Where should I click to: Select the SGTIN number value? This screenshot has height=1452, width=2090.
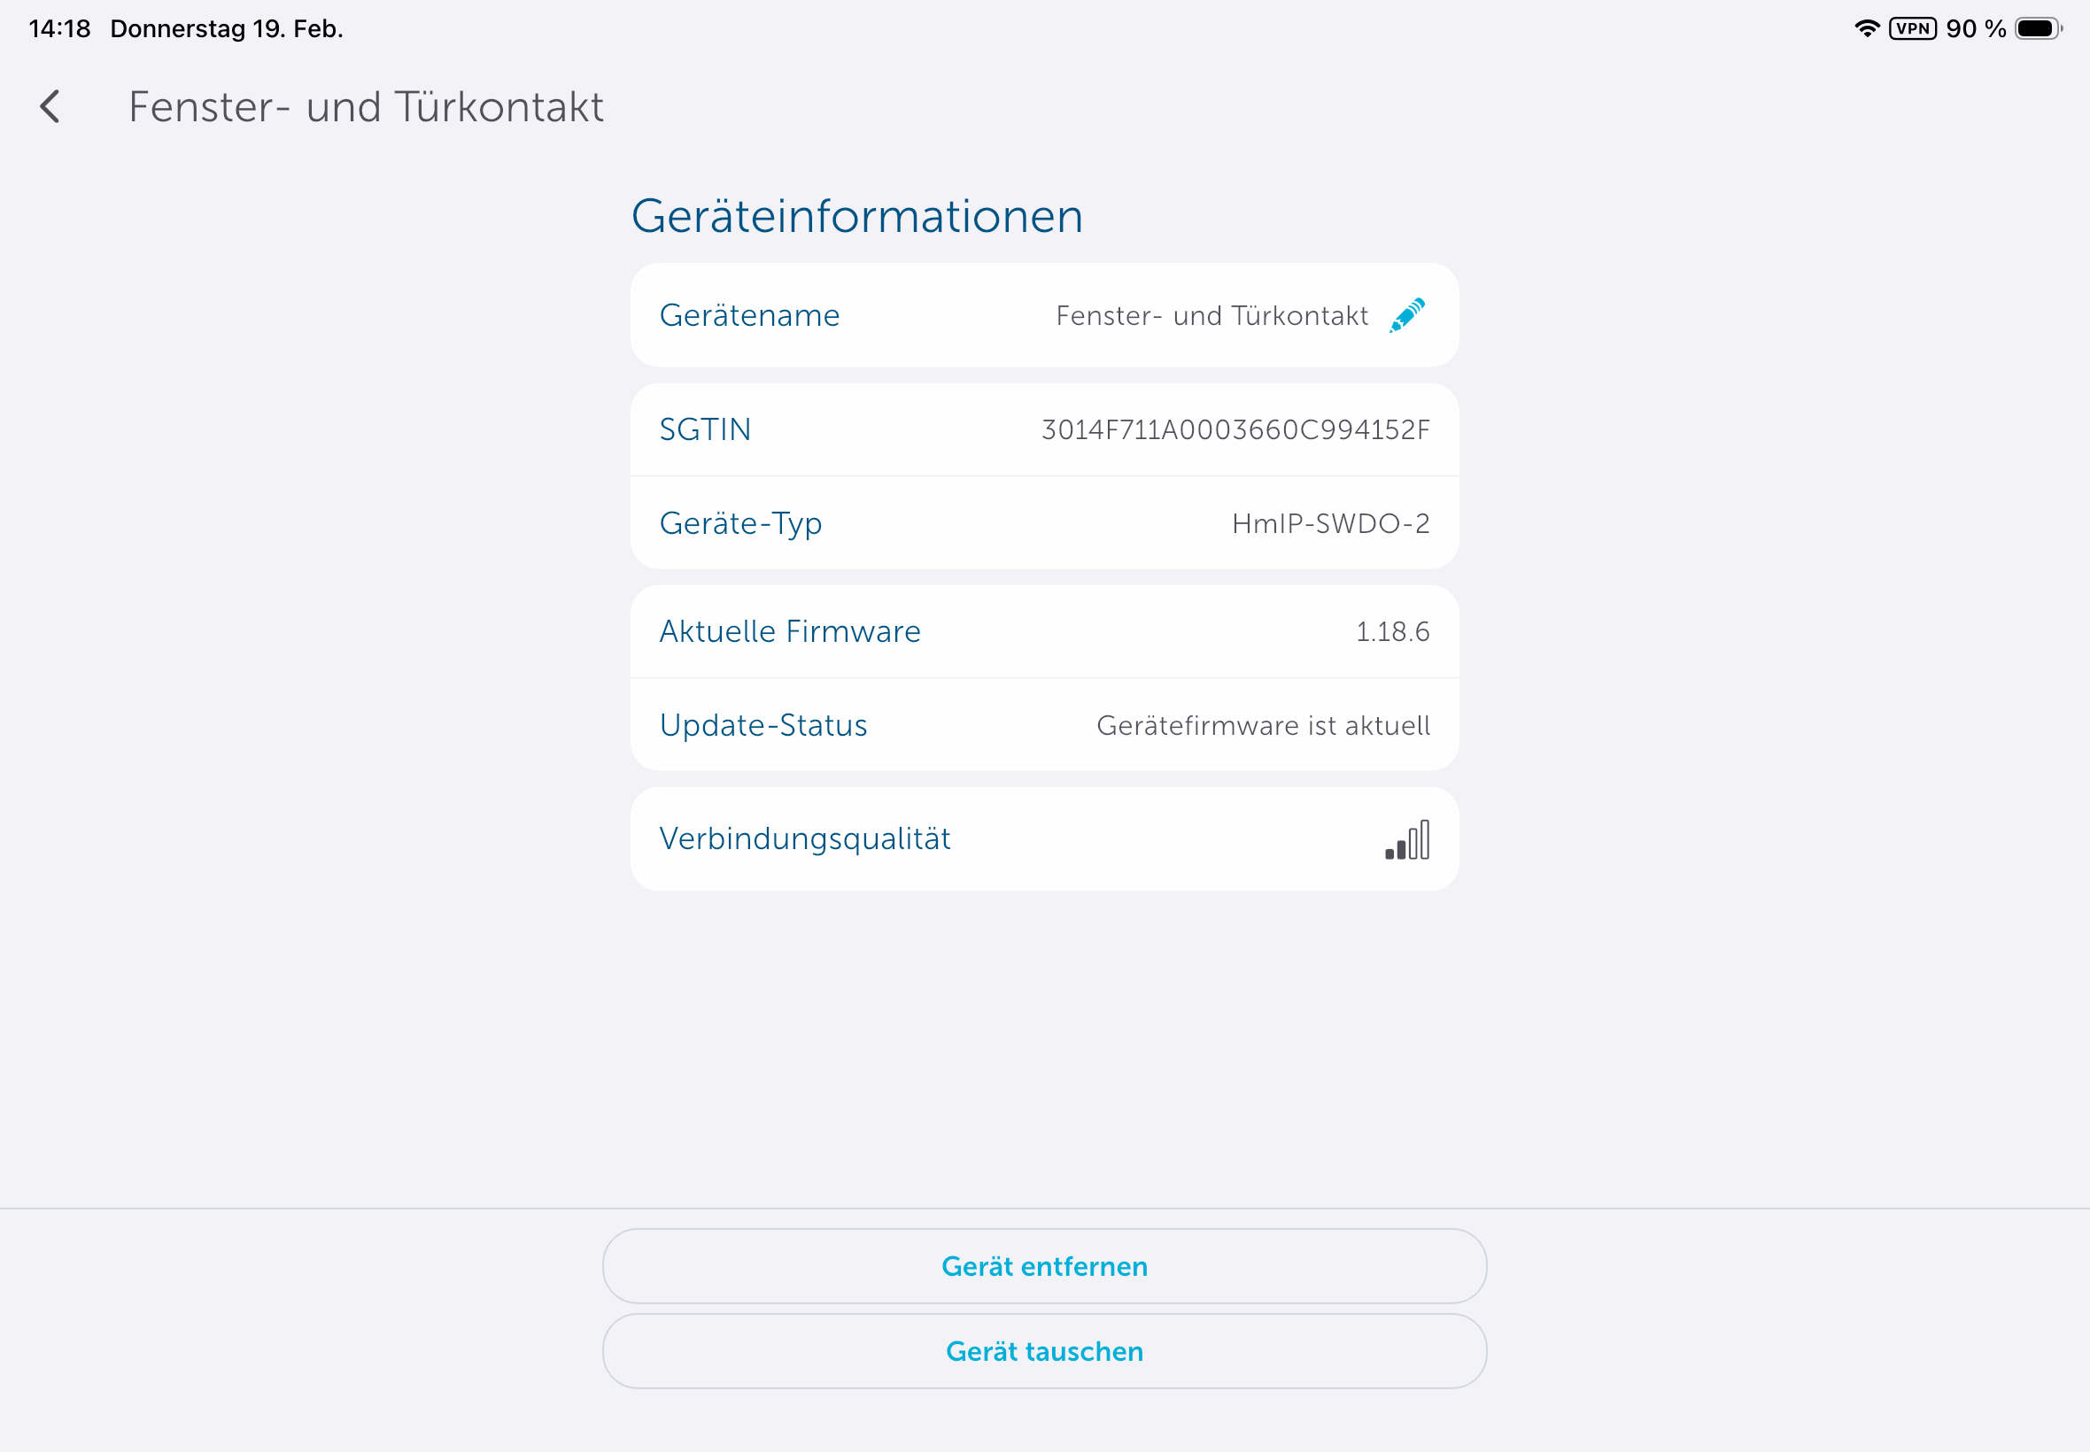tap(1235, 429)
